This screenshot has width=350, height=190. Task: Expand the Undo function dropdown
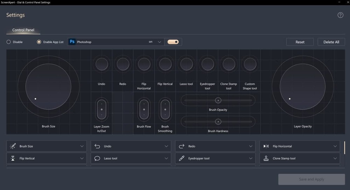(x=166, y=146)
